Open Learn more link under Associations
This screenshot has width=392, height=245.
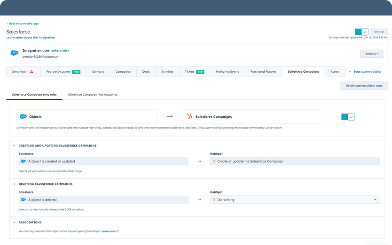(x=109, y=231)
